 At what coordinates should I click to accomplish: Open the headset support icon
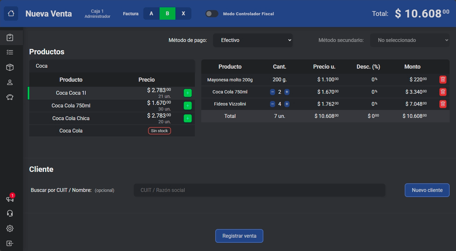tap(10, 213)
